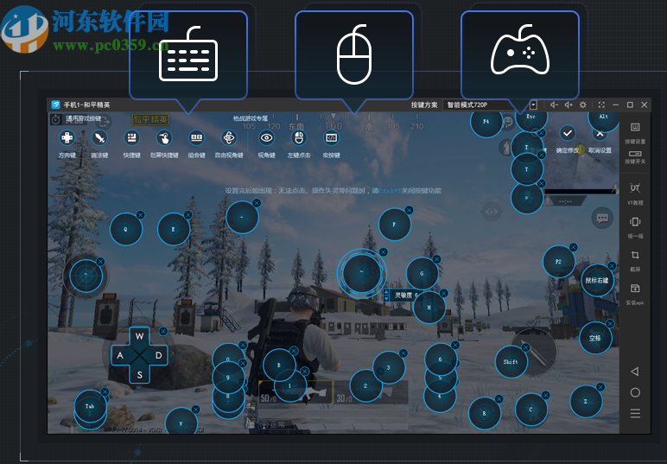Lower volume with speaker minus icon
This screenshot has width=667, height=464.
(554, 105)
